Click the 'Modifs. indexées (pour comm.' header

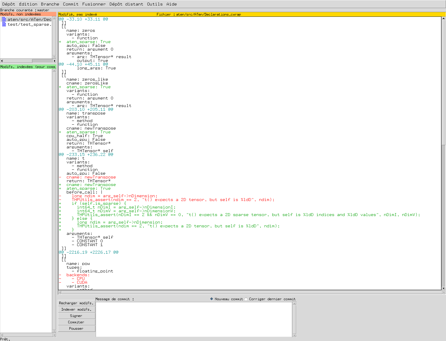(28, 67)
